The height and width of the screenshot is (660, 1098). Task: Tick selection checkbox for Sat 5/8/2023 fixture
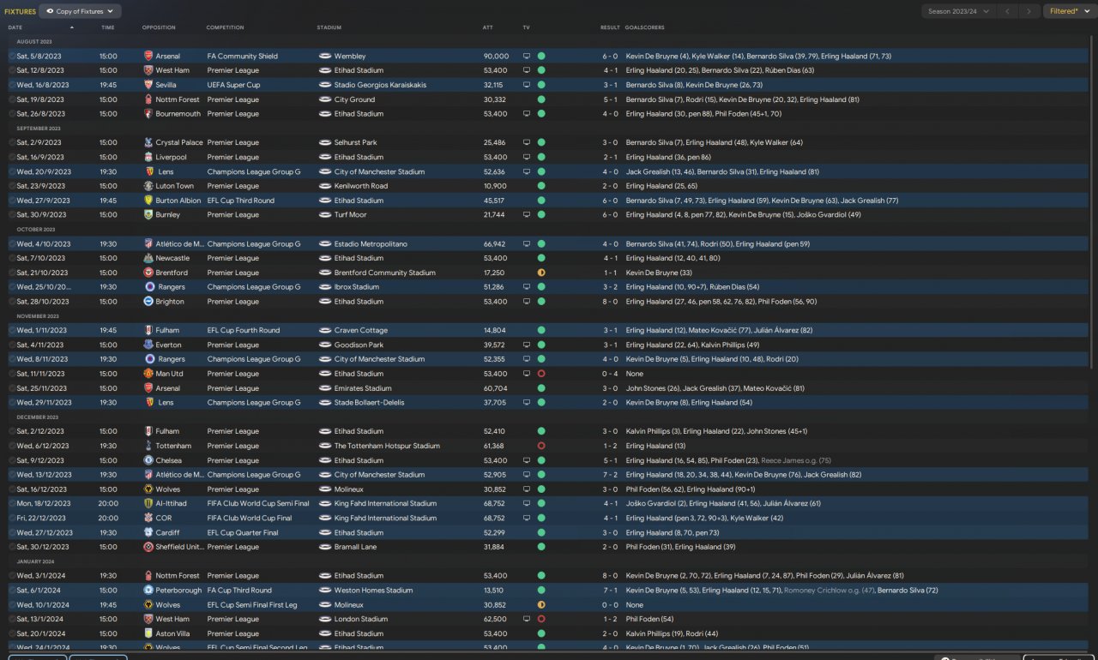click(x=12, y=56)
